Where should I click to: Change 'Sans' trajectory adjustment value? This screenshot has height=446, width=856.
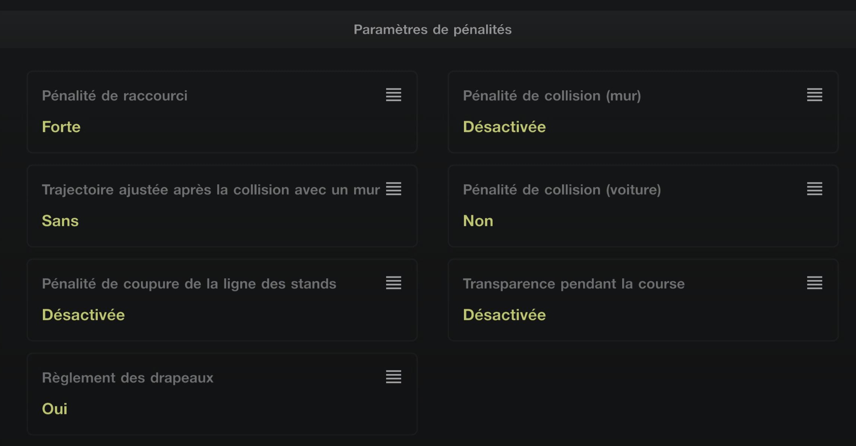point(60,221)
